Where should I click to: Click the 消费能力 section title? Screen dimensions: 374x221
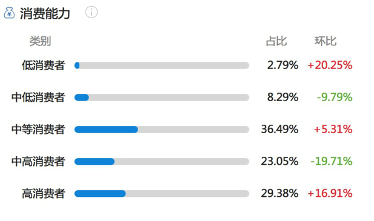tap(45, 13)
